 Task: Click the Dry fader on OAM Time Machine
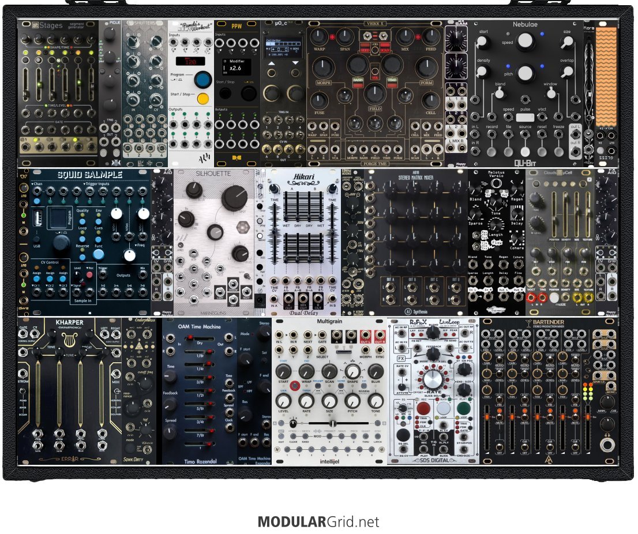point(200,338)
